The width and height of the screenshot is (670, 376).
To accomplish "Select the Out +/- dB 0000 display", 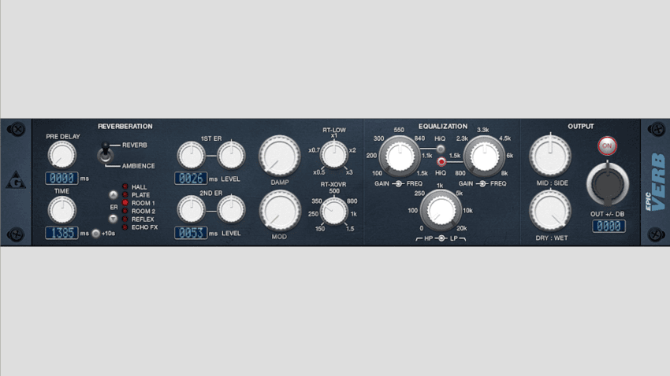I will point(609,226).
